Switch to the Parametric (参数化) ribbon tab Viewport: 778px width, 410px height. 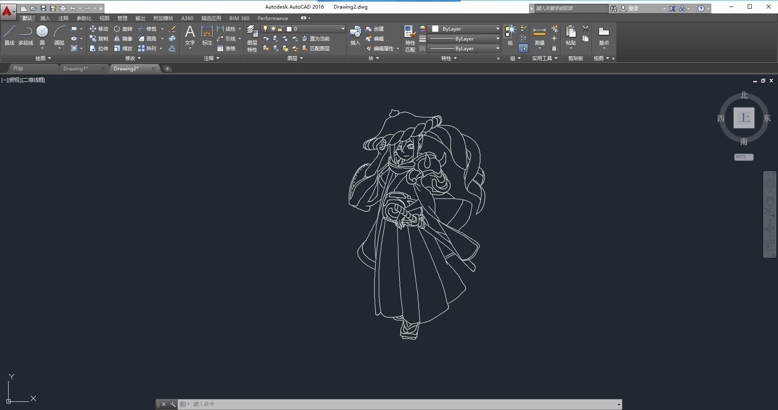pyautogui.click(x=84, y=18)
